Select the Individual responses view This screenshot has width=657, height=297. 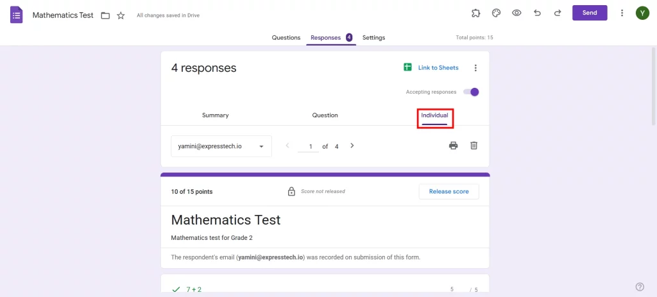[x=434, y=115]
